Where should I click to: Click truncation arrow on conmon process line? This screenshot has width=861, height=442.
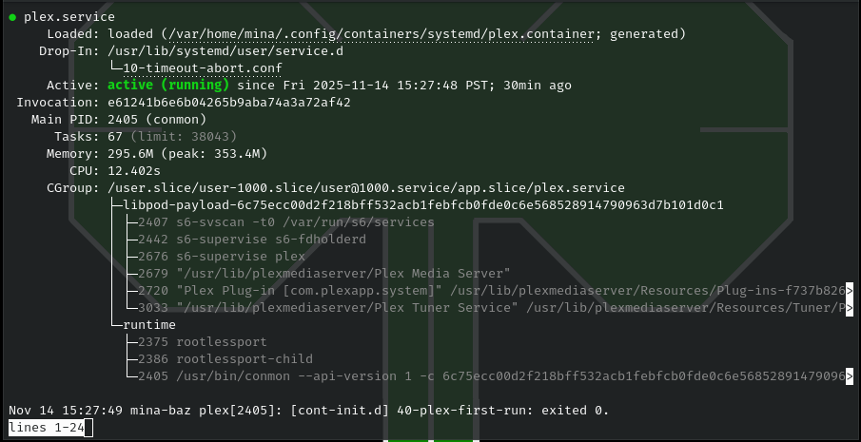click(850, 376)
